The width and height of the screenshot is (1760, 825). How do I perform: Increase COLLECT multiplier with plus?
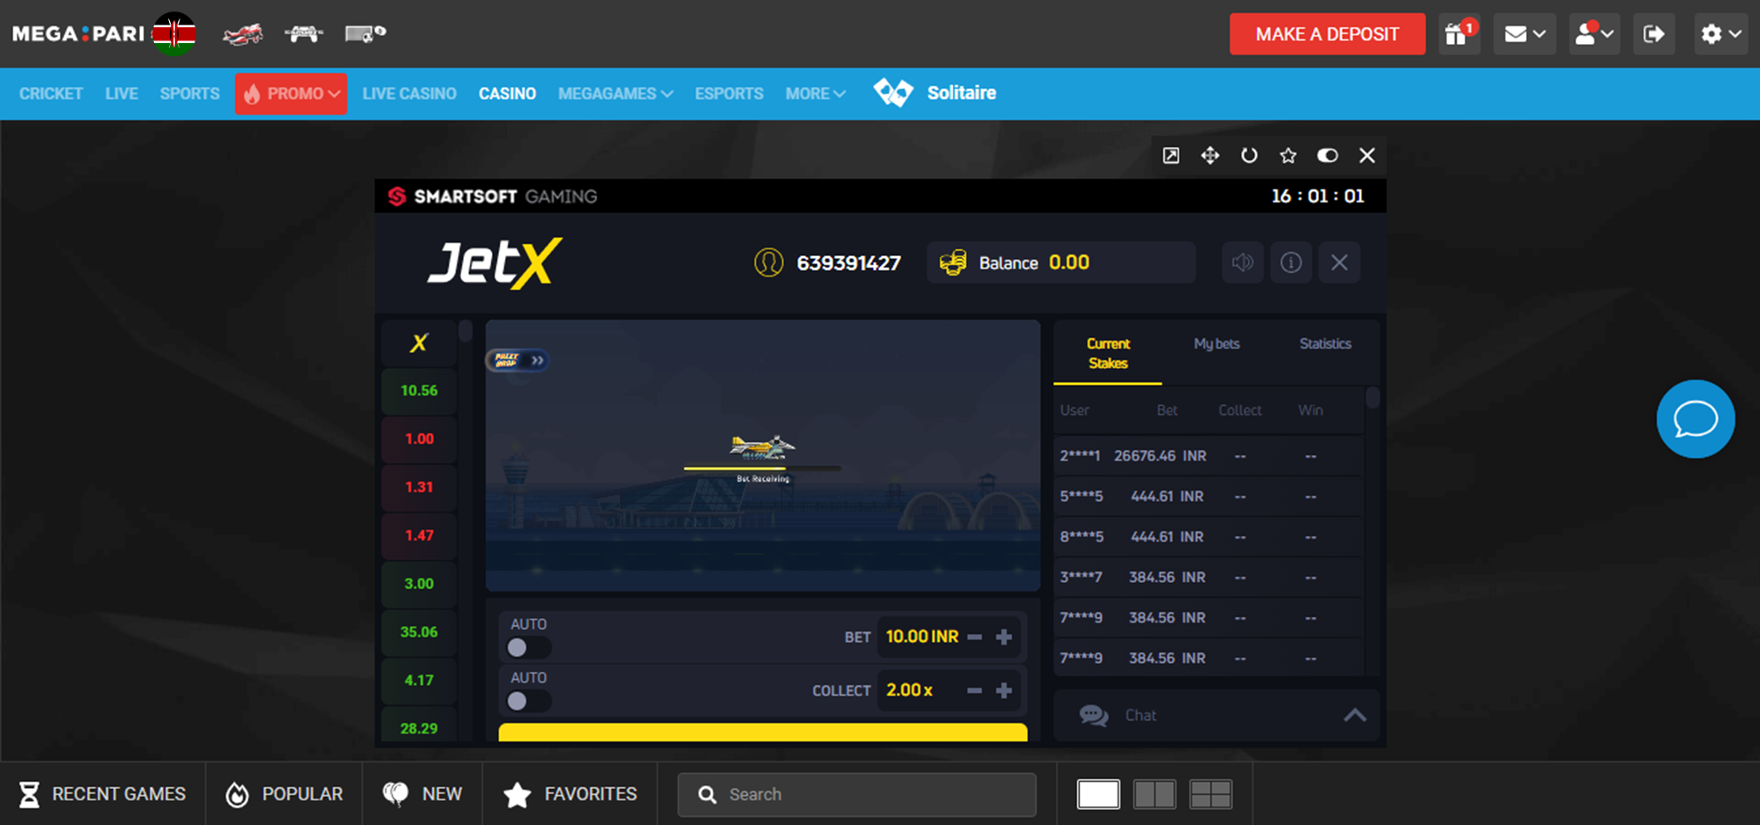coord(1004,690)
